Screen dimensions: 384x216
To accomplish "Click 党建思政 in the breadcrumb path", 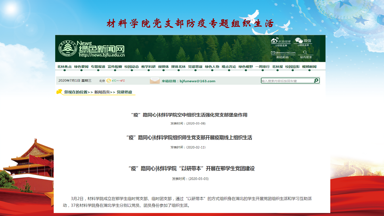I will pyautogui.click(x=124, y=92).
